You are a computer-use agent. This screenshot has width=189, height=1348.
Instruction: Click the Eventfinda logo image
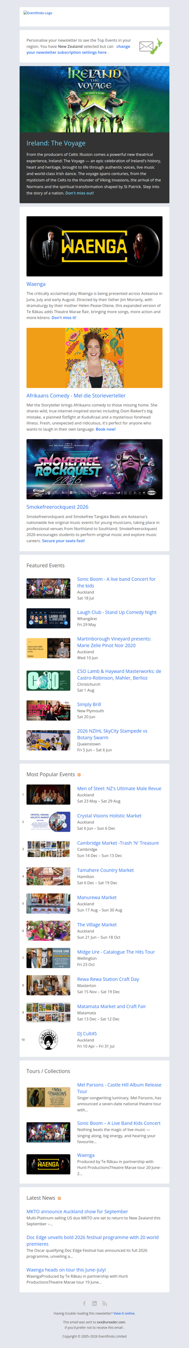[x=38, y=13]
